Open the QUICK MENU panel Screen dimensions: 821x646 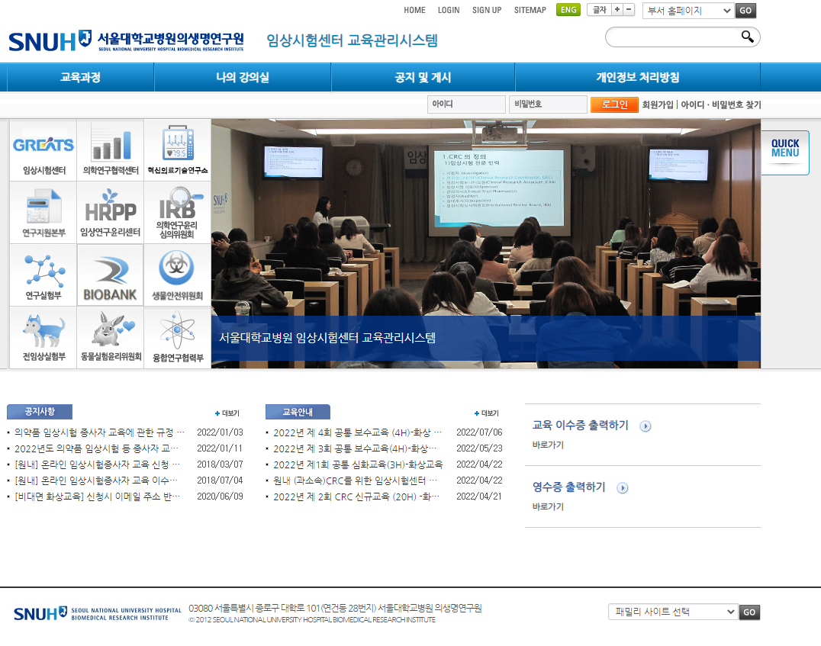pos(785,153)
